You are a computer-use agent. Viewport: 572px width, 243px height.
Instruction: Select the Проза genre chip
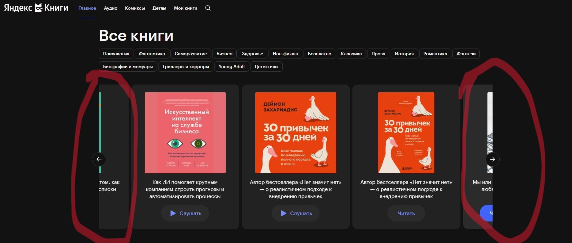378,54
